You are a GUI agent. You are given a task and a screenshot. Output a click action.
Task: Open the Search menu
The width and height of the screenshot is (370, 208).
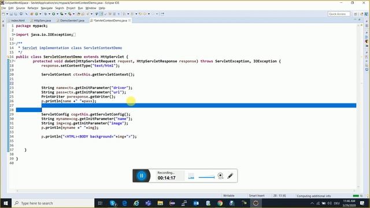tap(60, 8)
